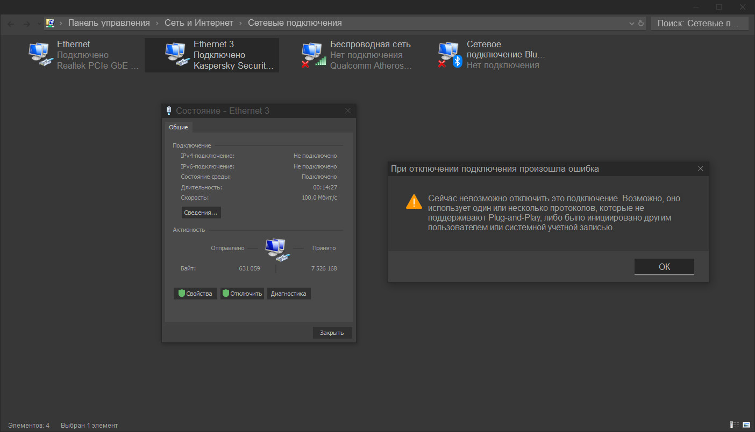Click the Отправлено label
Image resolution: width=755 pixels, height=432 pixels.
[227, 248]
